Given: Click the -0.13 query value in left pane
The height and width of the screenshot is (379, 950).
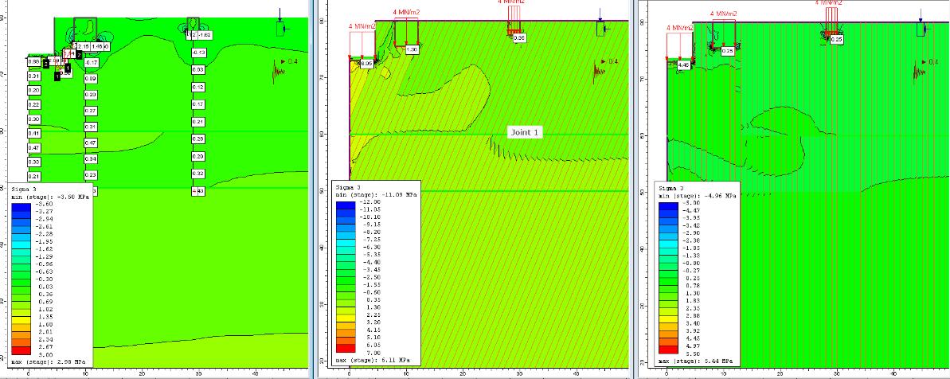Looking at the screenshot, I should [x=198, y=53].
